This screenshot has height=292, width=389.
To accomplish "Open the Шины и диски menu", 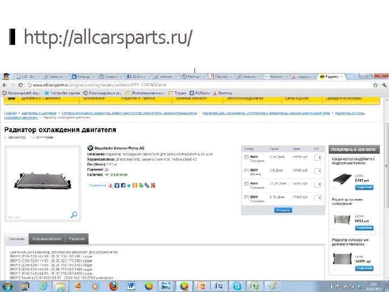I will point(297,98).
